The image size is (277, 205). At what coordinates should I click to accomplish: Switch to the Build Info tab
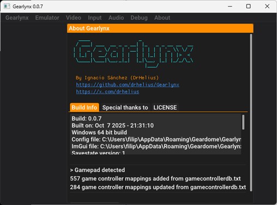coord(85,107)
